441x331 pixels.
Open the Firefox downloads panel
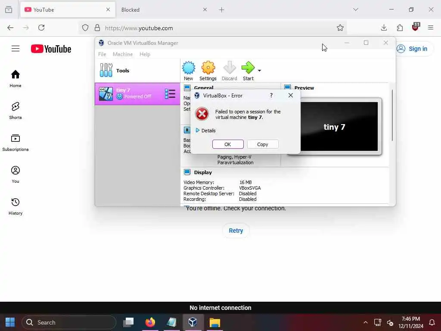(x=384, y=28)
